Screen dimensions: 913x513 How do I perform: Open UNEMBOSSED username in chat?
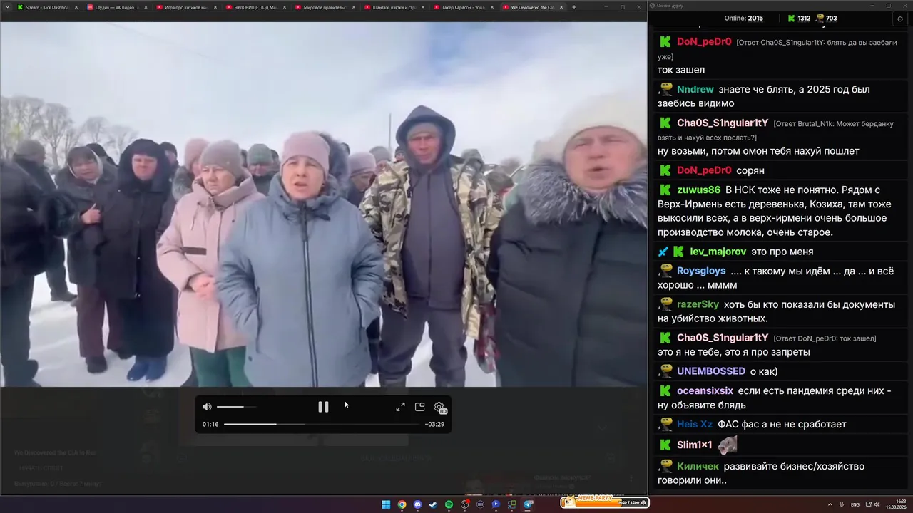coord(711,371)
